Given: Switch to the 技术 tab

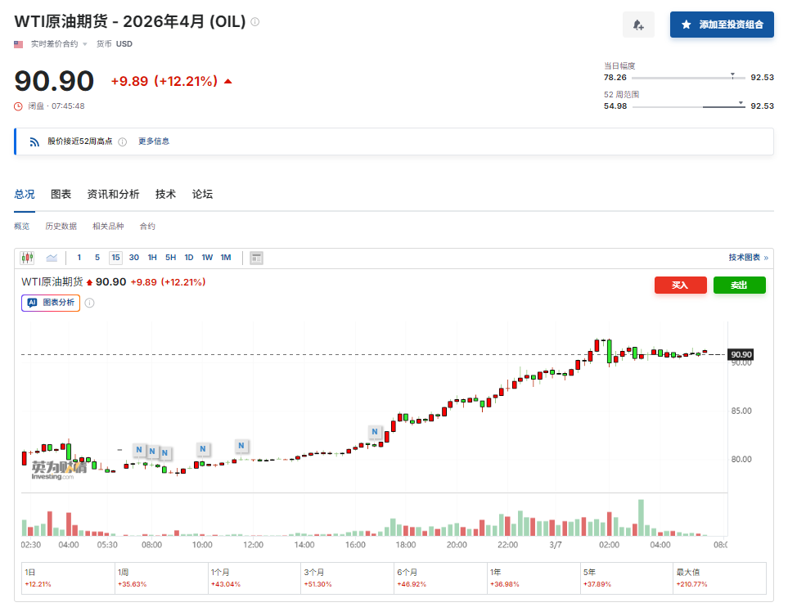Looking at the screenshot, I should (165, 194).
